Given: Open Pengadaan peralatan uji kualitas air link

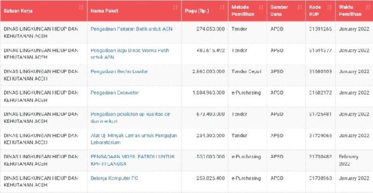Looking at the screenshot, I should click(130, 118).
